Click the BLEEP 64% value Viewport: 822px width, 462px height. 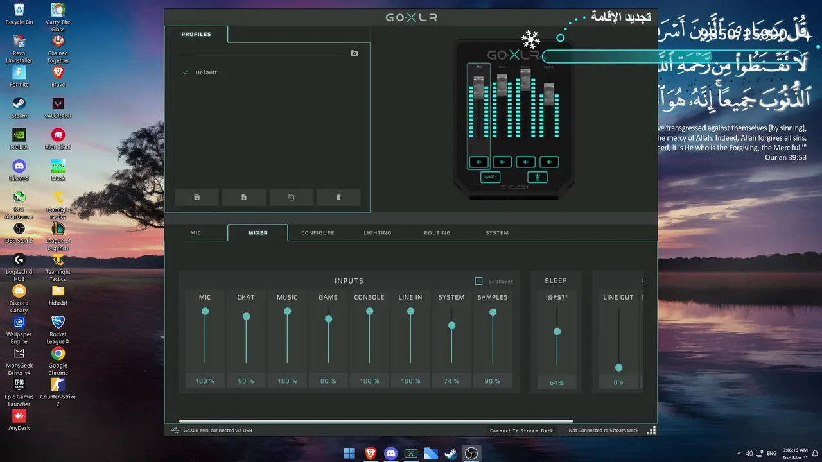(x=557, y=382)
